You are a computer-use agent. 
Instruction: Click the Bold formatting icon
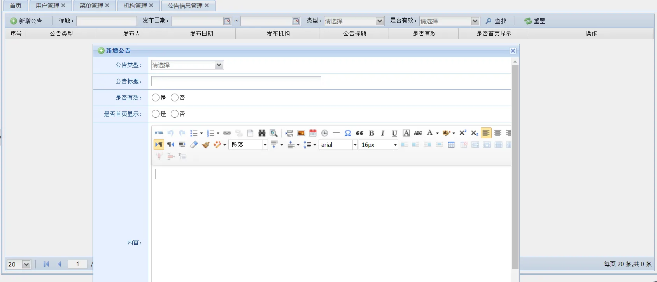(x=371, y=133)
